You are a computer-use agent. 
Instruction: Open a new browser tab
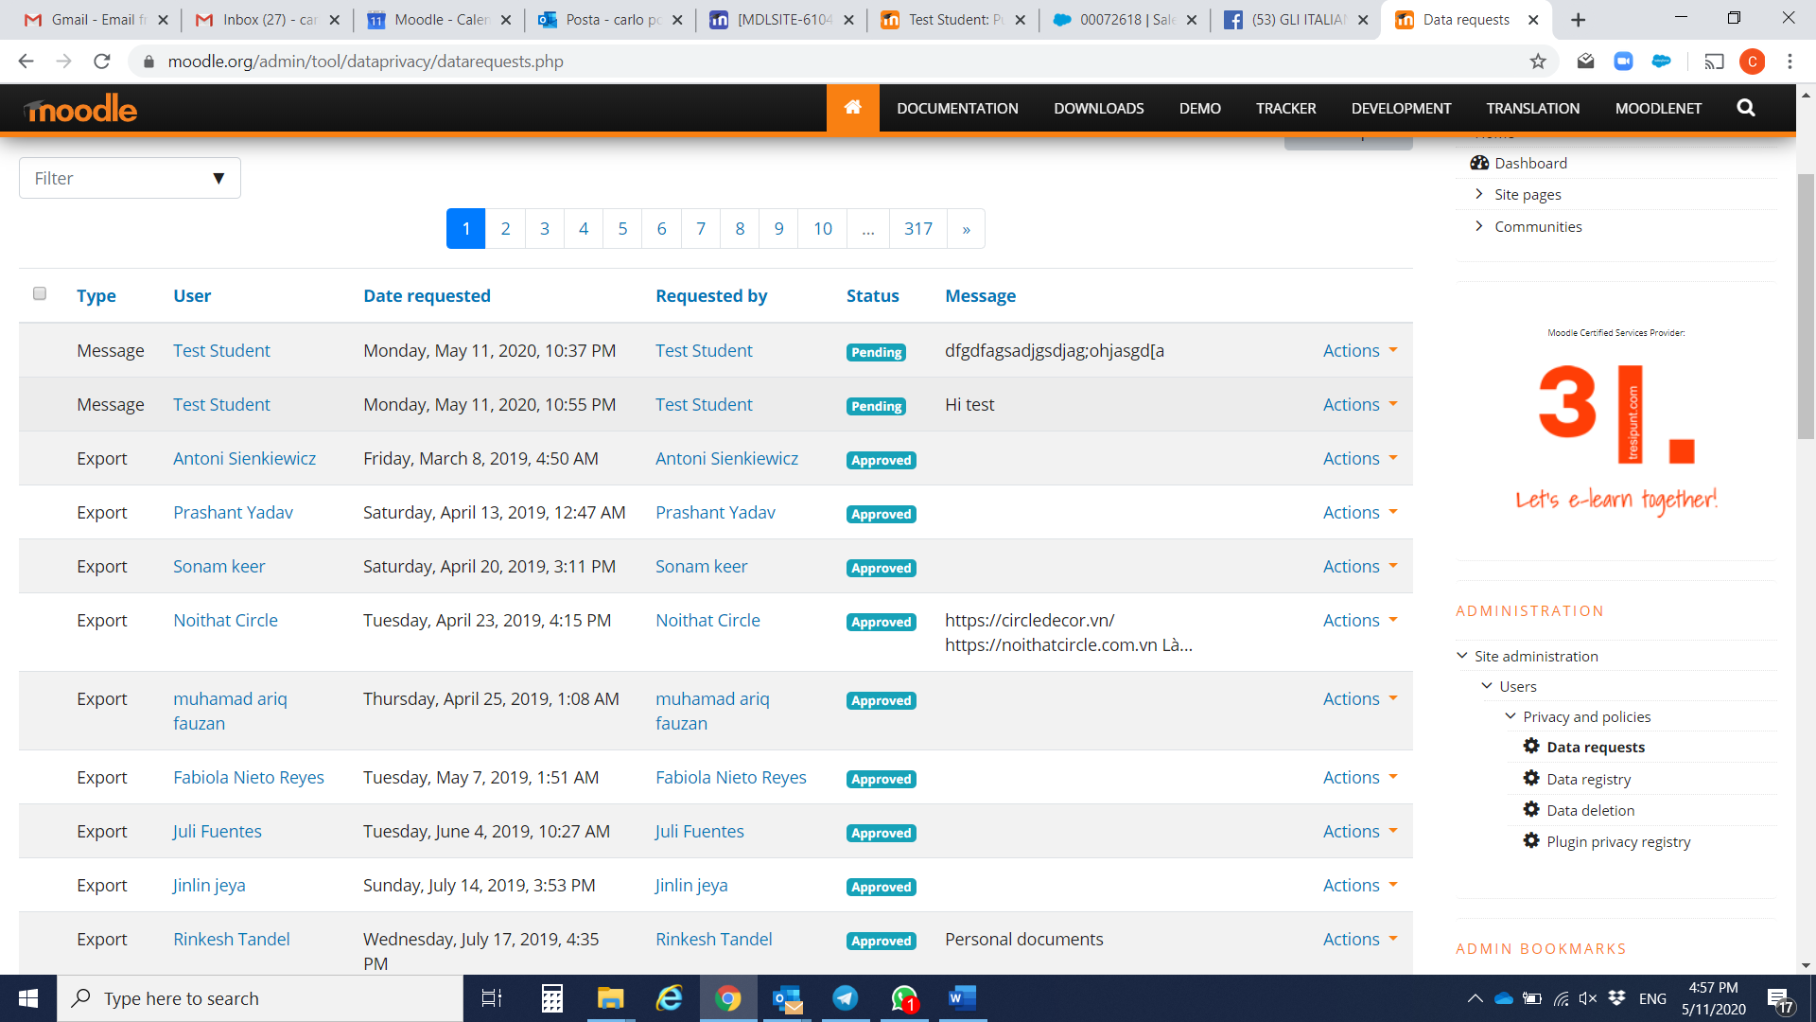(x=1578, y=20)
